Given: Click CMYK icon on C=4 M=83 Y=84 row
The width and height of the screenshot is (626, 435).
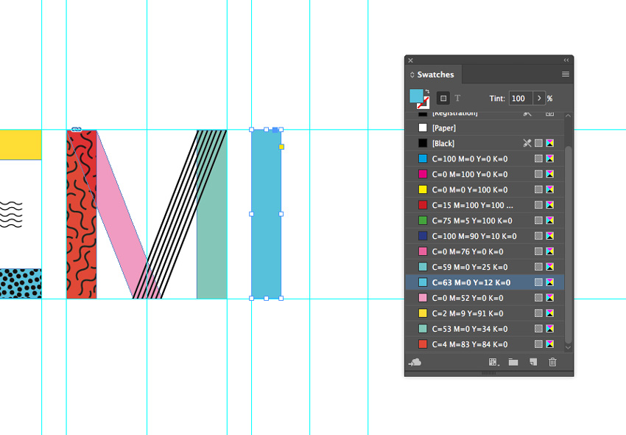Looking at the screenshot, I should (549, 344).
